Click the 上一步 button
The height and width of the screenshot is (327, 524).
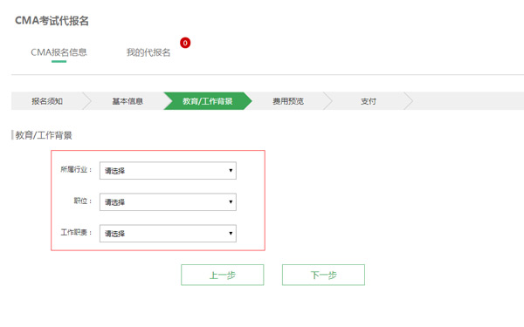pos(222,275)
